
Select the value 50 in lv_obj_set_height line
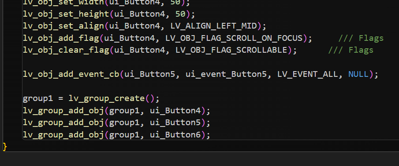pos(180,14)
